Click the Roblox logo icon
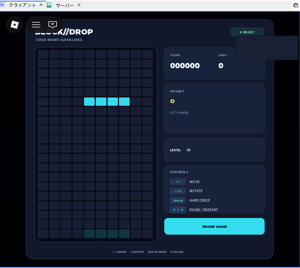 [14, 25]
